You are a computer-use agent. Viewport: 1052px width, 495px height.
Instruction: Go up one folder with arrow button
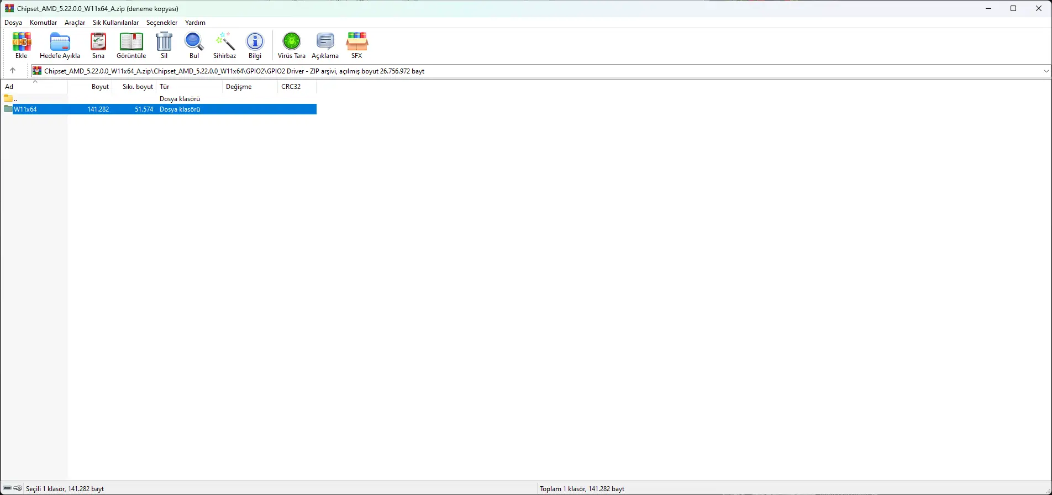[x=13, y=71]
